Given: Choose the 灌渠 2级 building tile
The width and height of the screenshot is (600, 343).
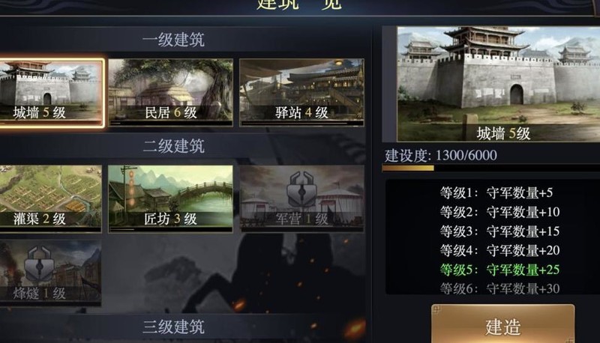Looking at the screenshot, I should click(50, 198).
